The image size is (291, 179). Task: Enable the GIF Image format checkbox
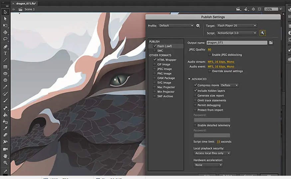(155, 64)
